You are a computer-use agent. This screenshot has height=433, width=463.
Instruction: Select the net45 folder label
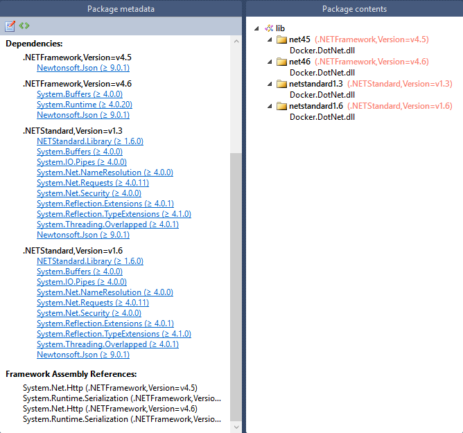click(299, 39)
